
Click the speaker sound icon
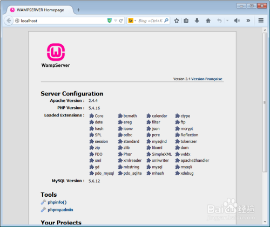pyautogui.click(x=237, y=20)
